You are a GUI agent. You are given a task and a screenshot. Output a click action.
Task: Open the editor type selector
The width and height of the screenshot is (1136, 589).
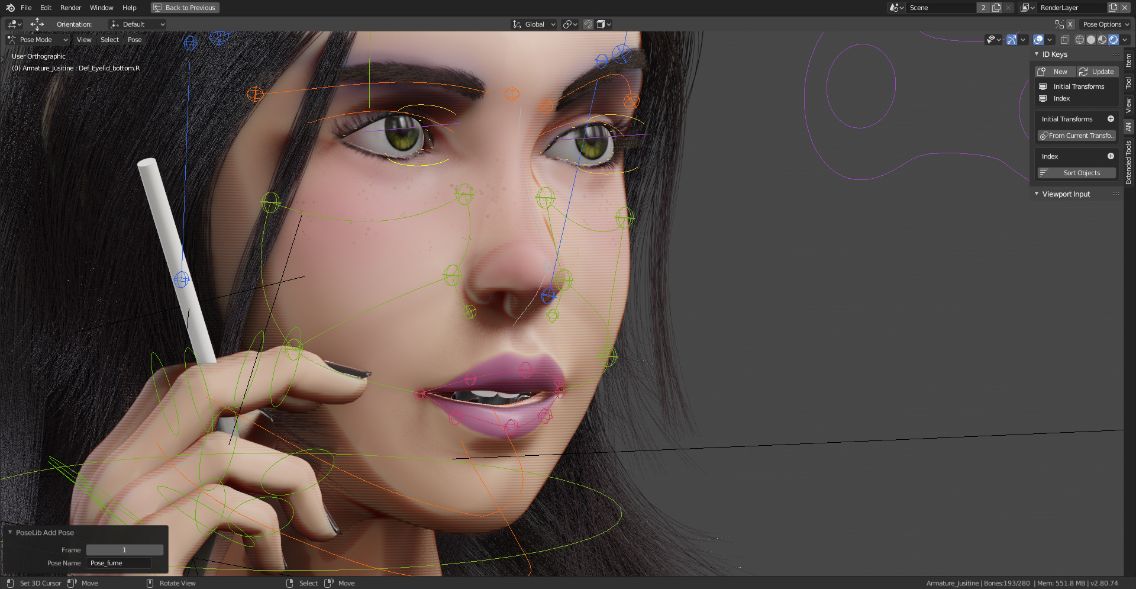pyautogui.click(x=14, y=24)
